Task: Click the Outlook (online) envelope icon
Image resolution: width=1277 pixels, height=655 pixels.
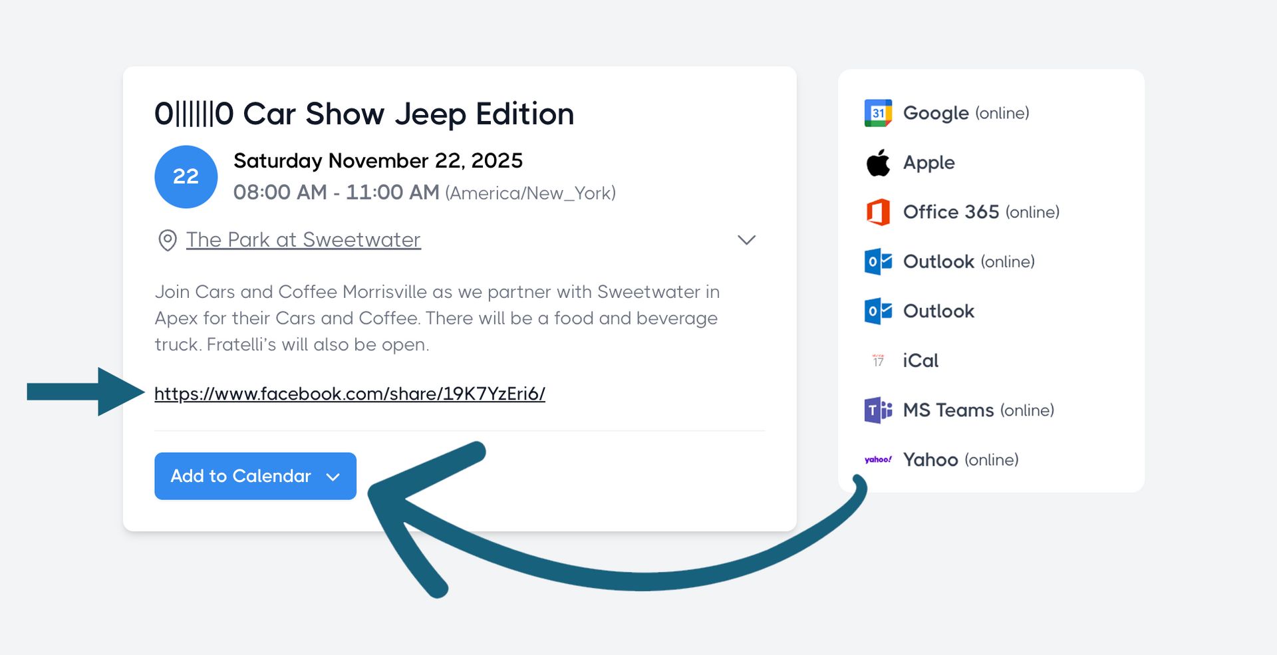Action: pyautogui.click(x=878, y=261)
